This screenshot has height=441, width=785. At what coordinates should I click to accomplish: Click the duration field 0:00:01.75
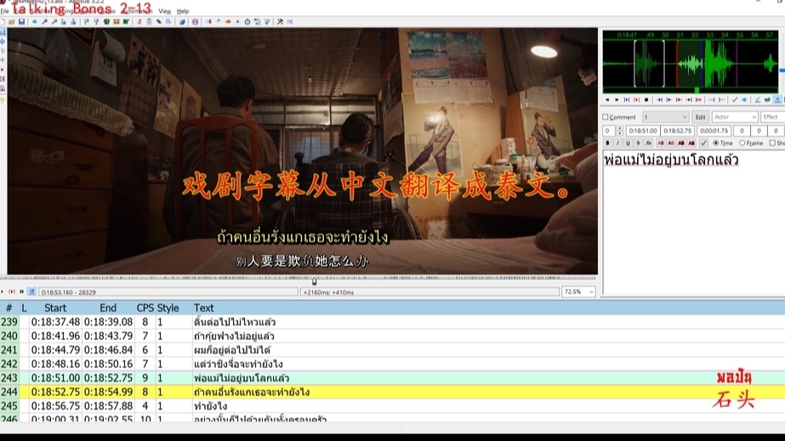click(x=714, y=131)
